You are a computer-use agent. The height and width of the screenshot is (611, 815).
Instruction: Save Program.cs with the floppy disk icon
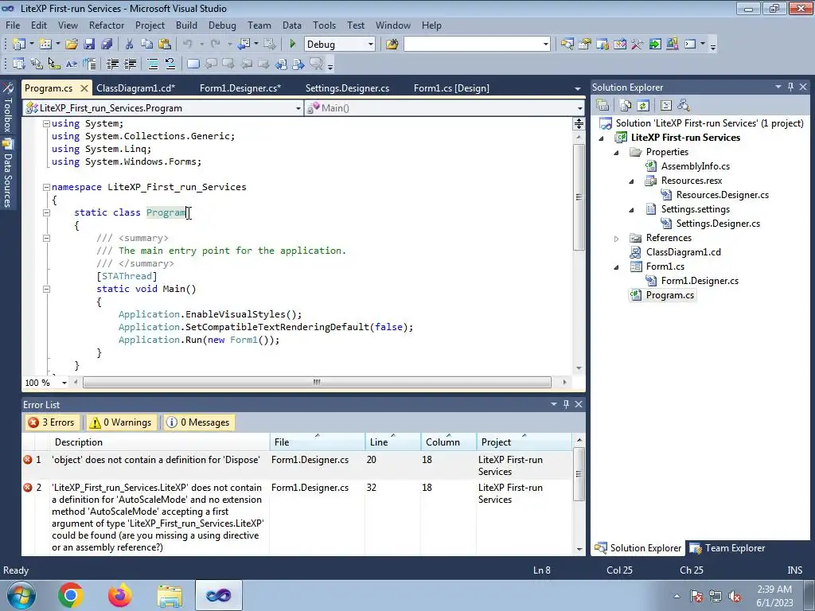(89, 45)
